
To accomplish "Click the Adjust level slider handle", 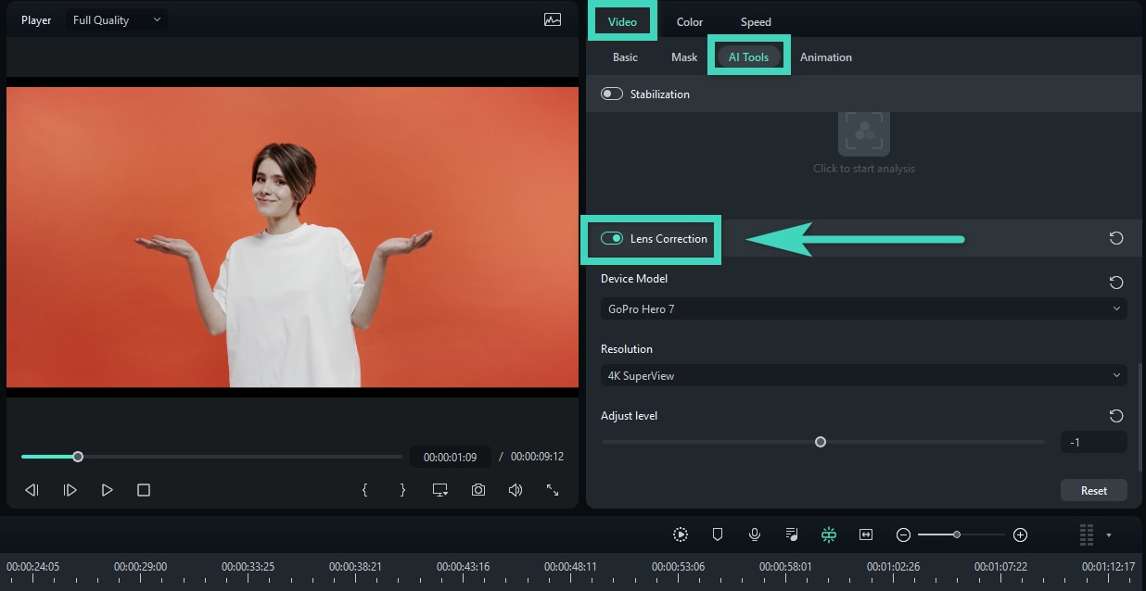I will (x=821, y=442).
